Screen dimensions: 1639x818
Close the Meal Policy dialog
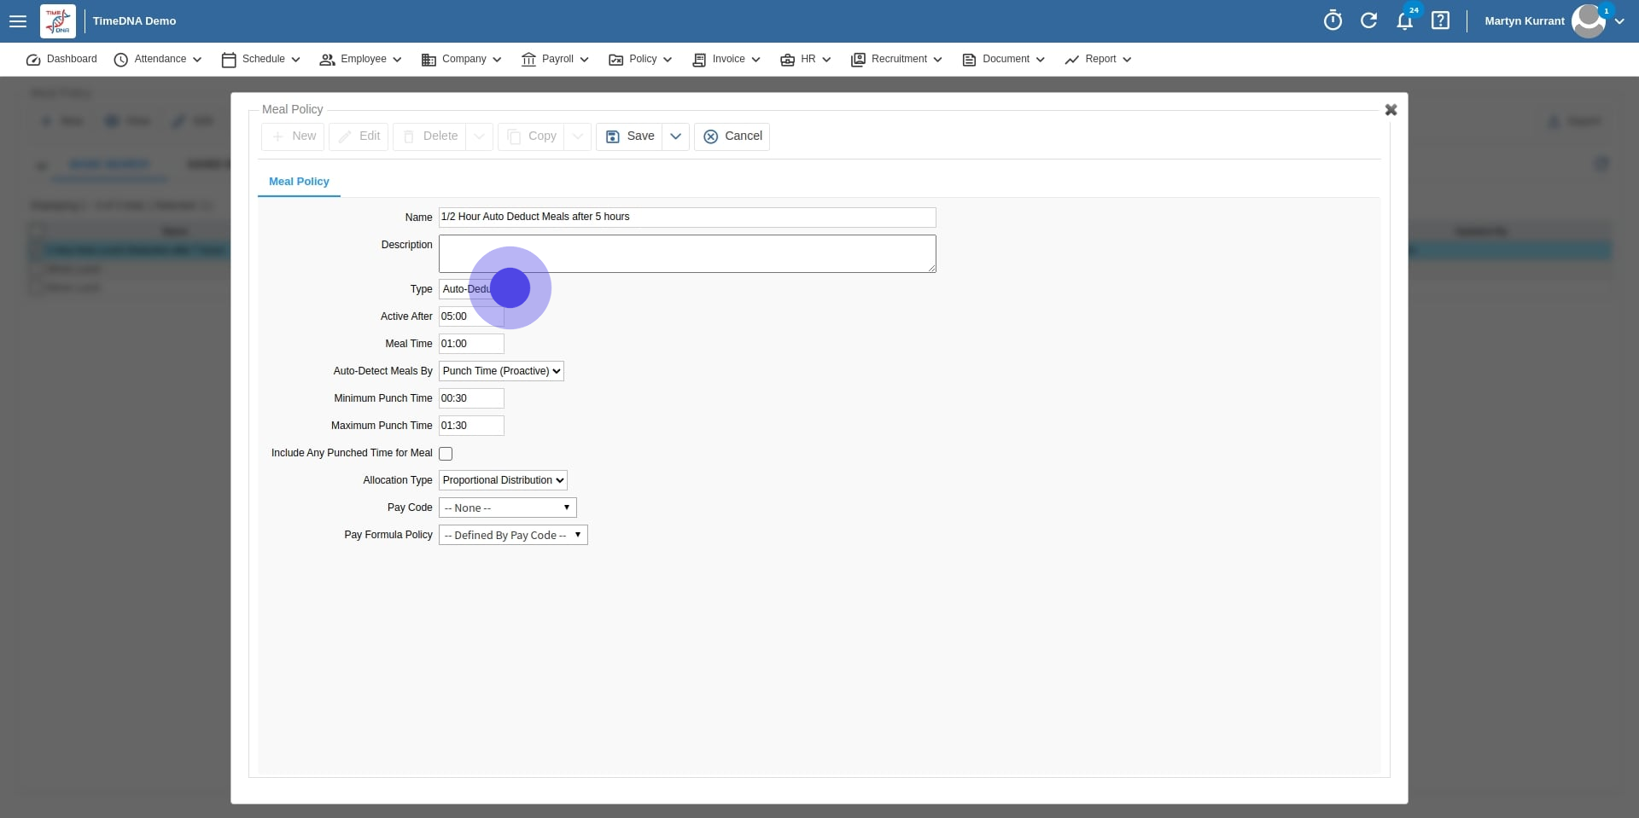point(1391,110)
